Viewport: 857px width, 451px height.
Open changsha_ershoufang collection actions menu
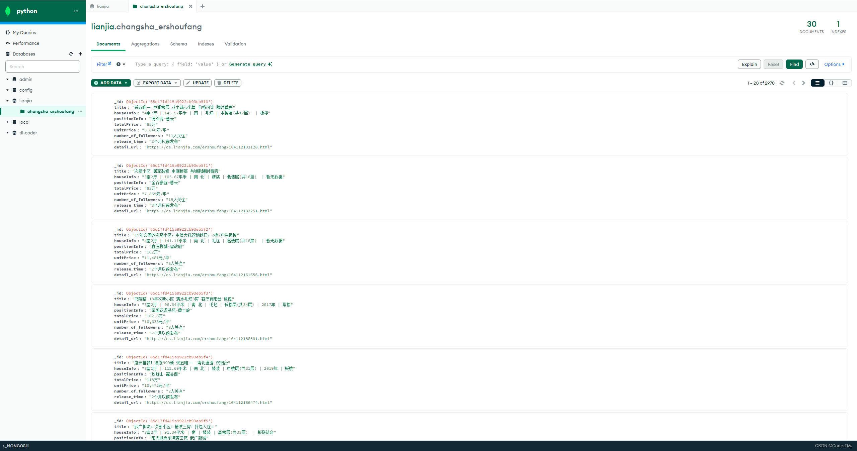point(80,111)
